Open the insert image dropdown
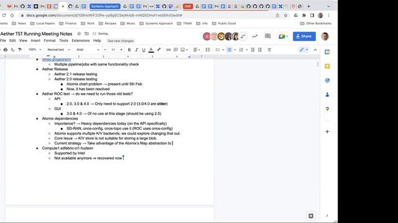Viewport: 398px width, 223px height. pos(184,50)
